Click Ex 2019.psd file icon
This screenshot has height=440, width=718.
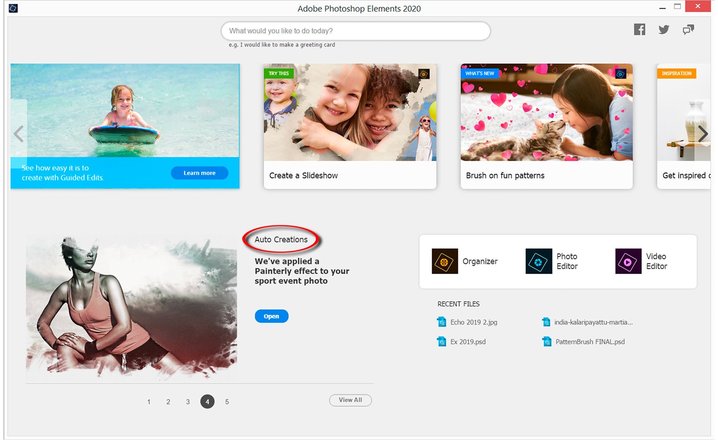coord(442,341)
